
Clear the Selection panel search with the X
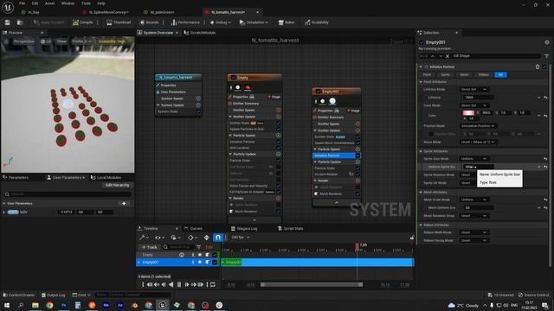tap(448, 56)
